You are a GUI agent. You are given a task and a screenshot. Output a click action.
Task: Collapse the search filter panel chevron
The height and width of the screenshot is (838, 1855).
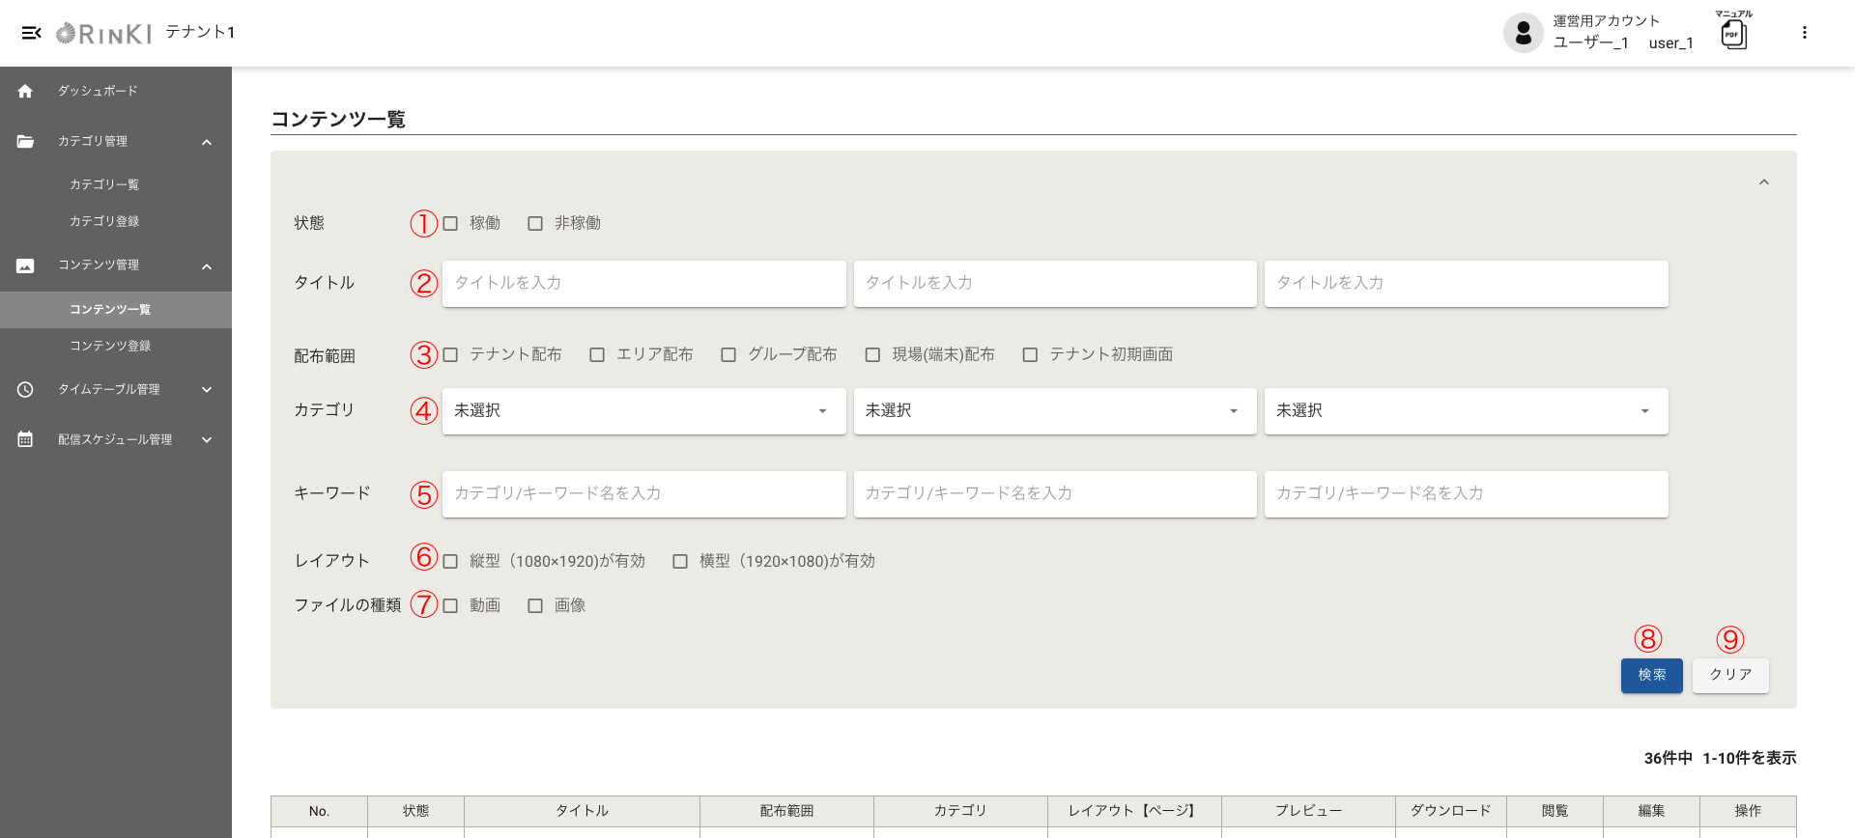click(1763, 182)
